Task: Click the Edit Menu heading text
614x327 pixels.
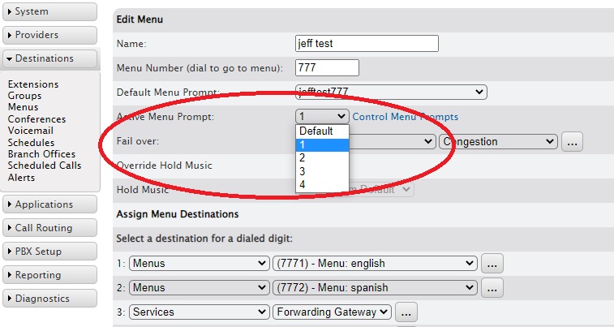Action: [140, 19]
